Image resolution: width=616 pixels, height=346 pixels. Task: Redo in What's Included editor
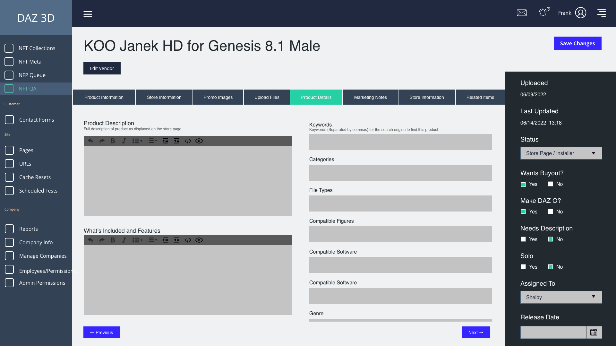pyautogui.click(x=102, y=240)
